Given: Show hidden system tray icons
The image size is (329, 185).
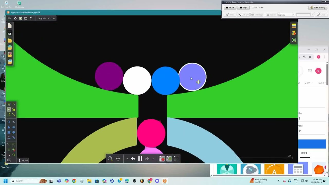Looking at the screenshot, I should 278,181.
